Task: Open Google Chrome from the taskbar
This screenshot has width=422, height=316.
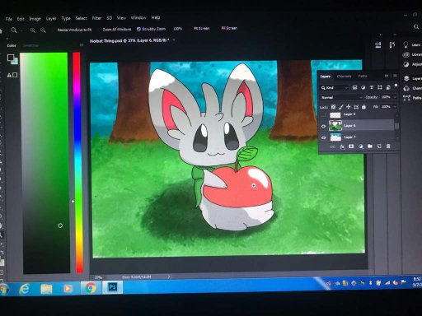Action: coord(91,287)
